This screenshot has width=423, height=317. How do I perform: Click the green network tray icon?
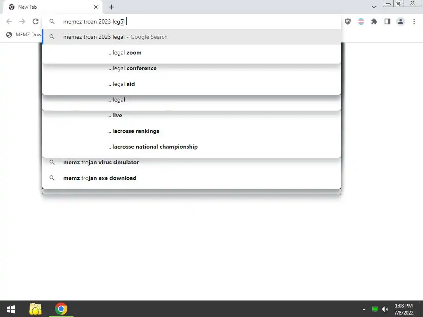(x=375, y=309)
